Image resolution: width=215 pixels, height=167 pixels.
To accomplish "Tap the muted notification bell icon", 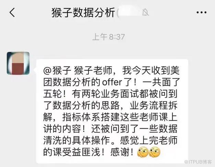I will (145, 13).
